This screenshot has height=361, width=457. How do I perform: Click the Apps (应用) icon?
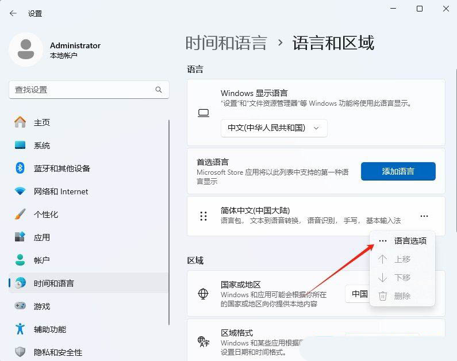(20, 237)
